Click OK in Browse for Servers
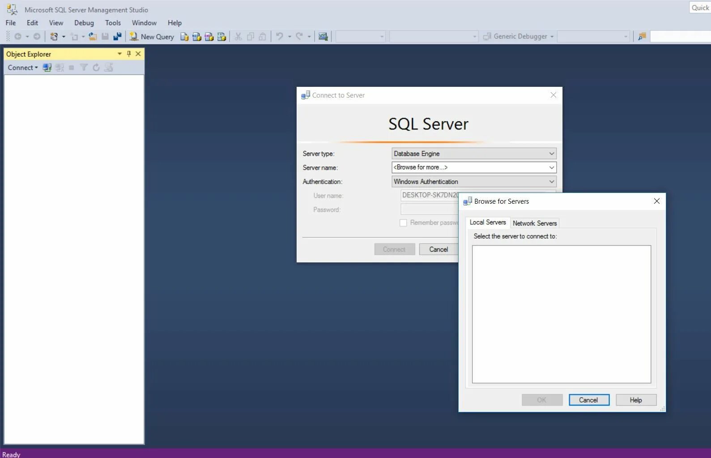Viewport: 711px width, 458px height. [542, 400]
